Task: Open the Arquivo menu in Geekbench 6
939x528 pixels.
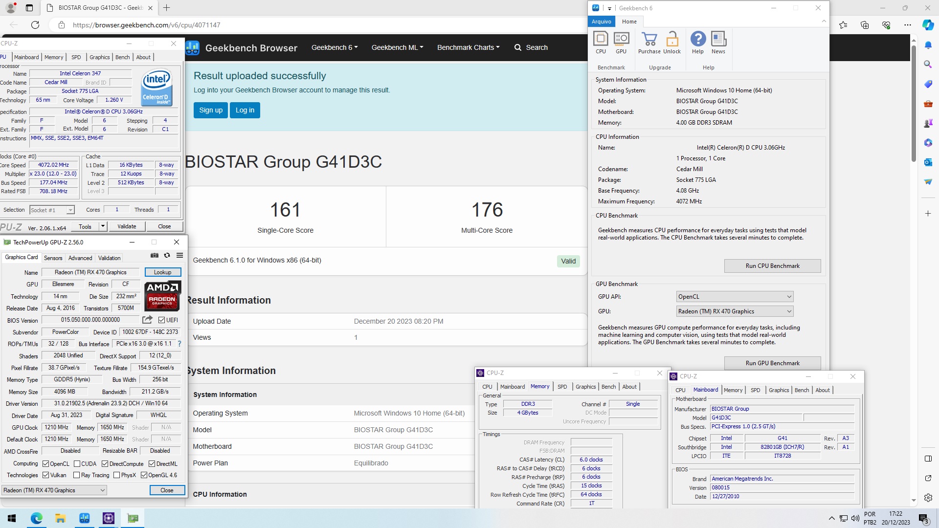Action: tap(602, 22)
